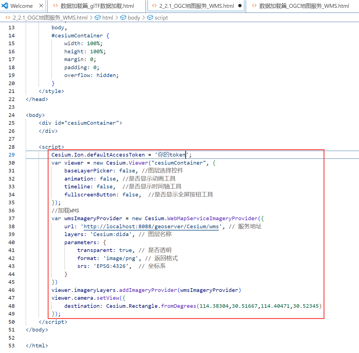Viewport: 359px width, 353px height.
Task: Click the opening <script> tag on line 28
Action: point(52,147)
